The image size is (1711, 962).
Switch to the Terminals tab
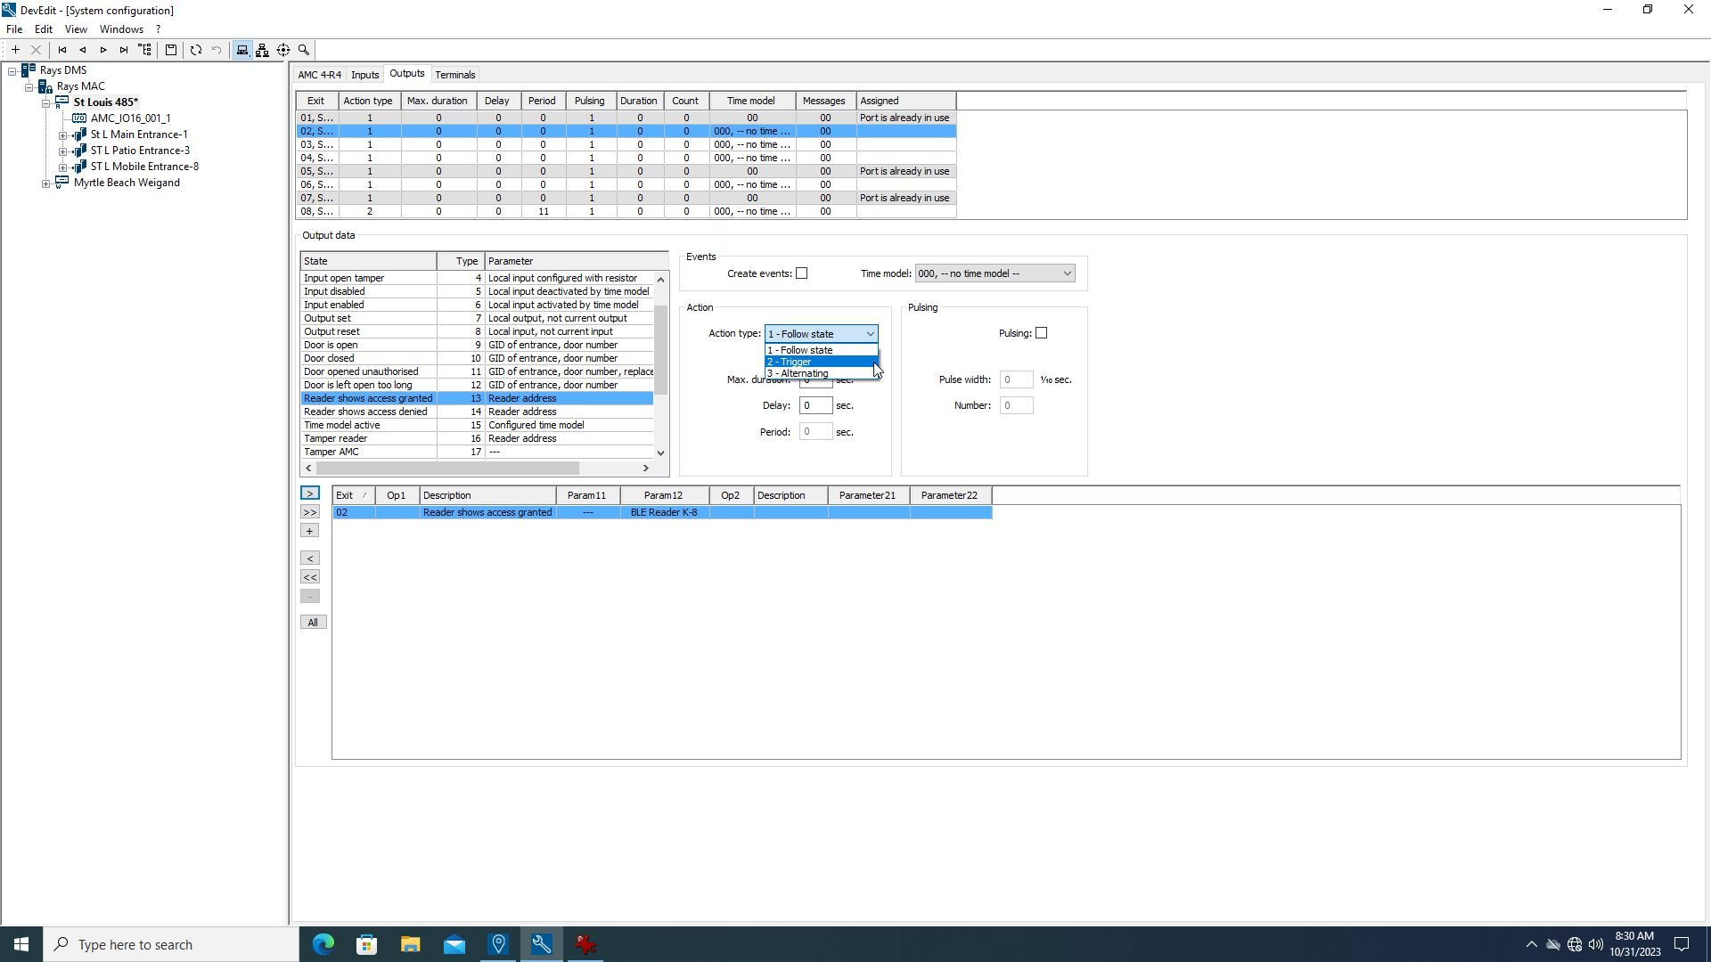(x=454, y=75)
